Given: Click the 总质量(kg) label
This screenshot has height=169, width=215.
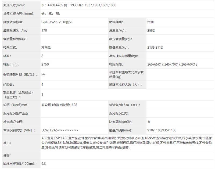Looking at the screenshot, I should pos(117,31).
